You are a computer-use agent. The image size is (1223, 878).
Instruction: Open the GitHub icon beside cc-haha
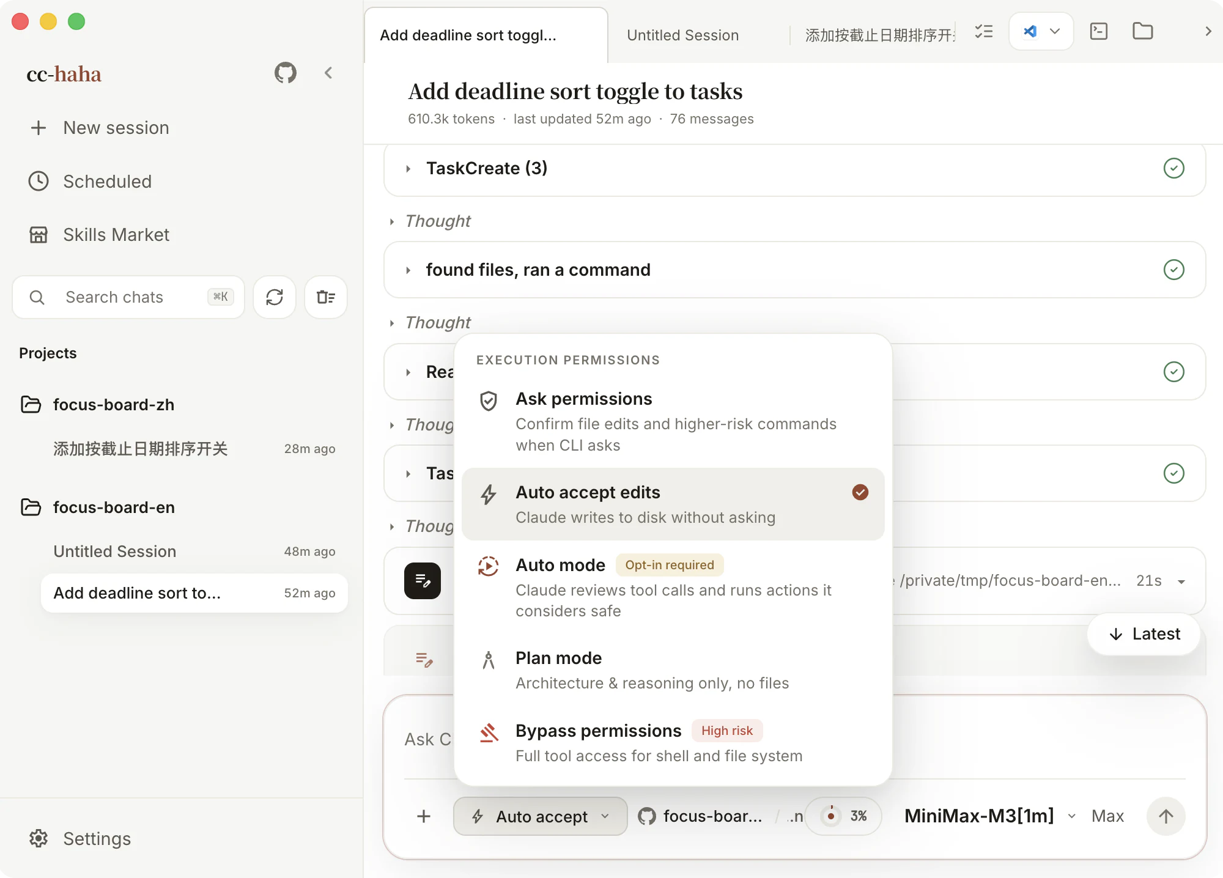click(x=285, y=73)
